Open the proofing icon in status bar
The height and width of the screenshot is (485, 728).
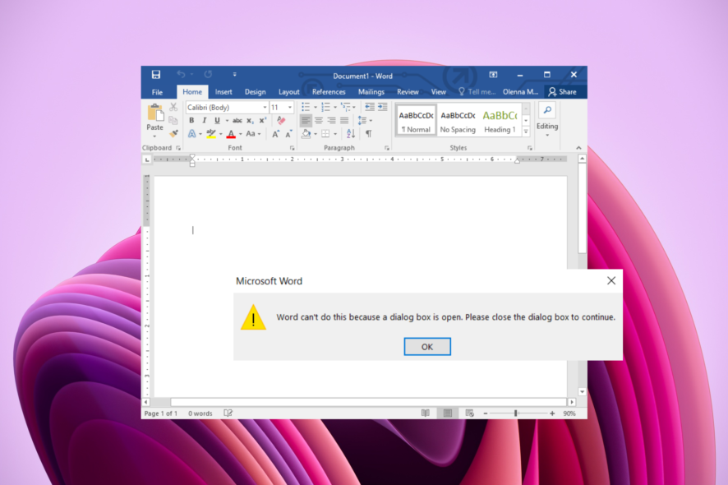[x=228, y=413]
